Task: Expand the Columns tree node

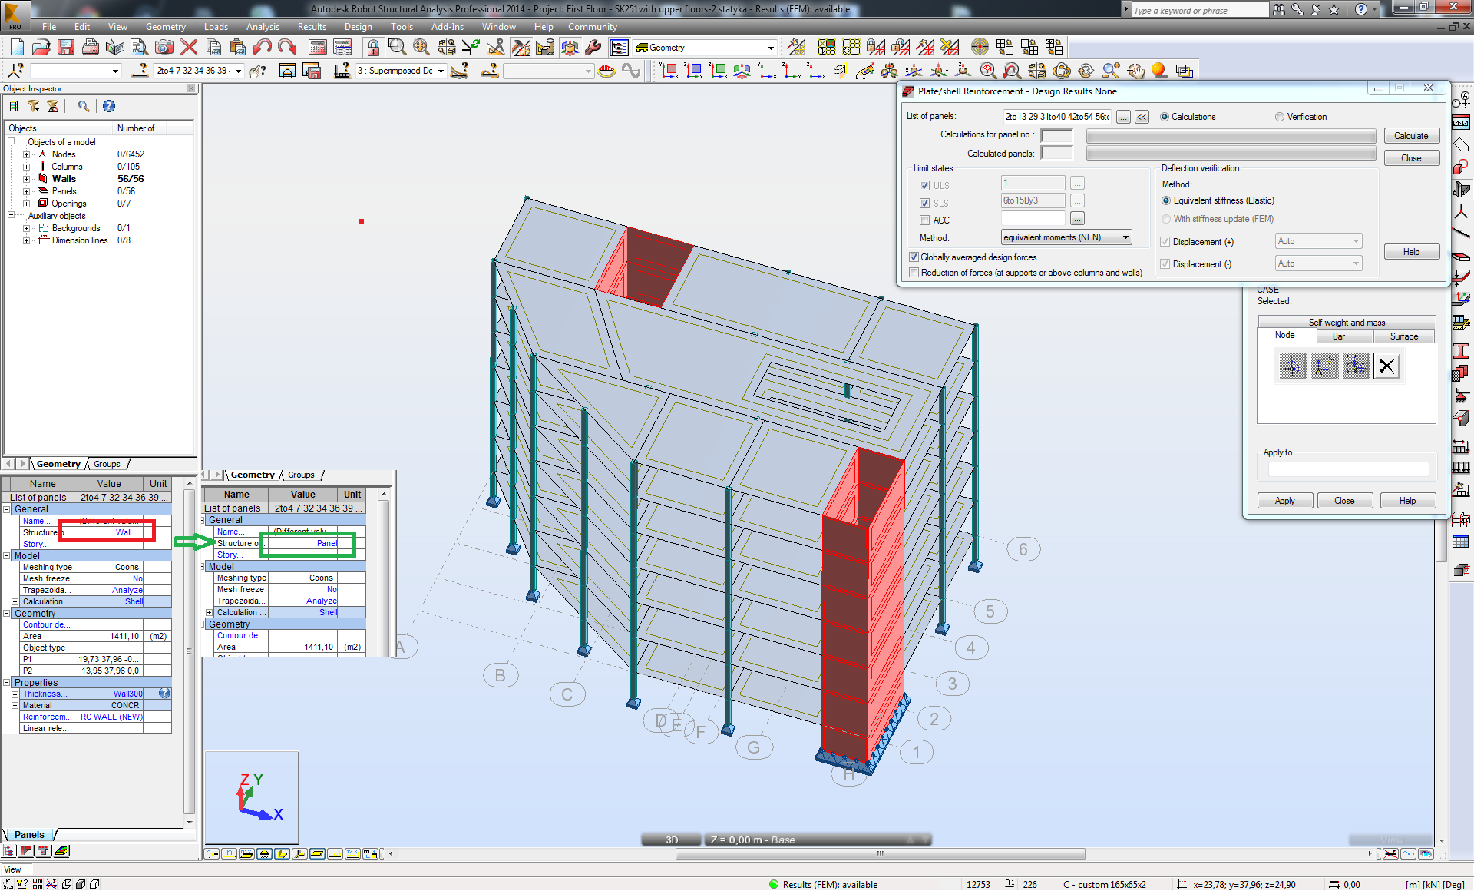Action: (26, 167)
